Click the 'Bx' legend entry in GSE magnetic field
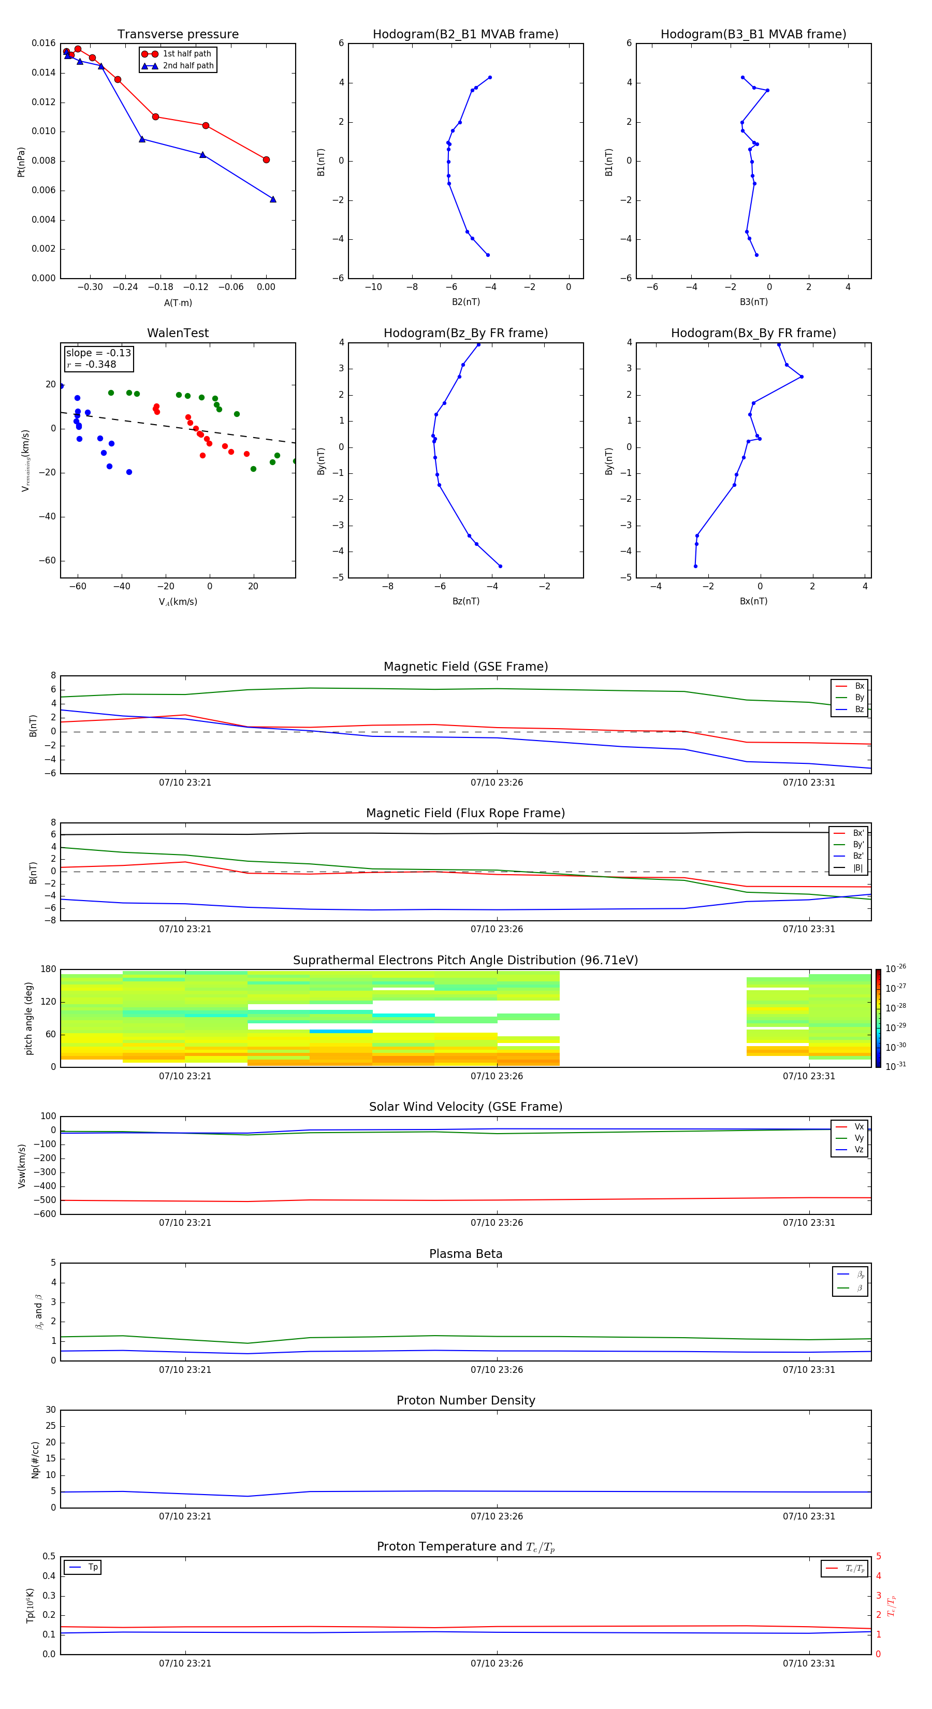Image resolution: width=932 pixels, height=1709 pixels. point(850,686)
